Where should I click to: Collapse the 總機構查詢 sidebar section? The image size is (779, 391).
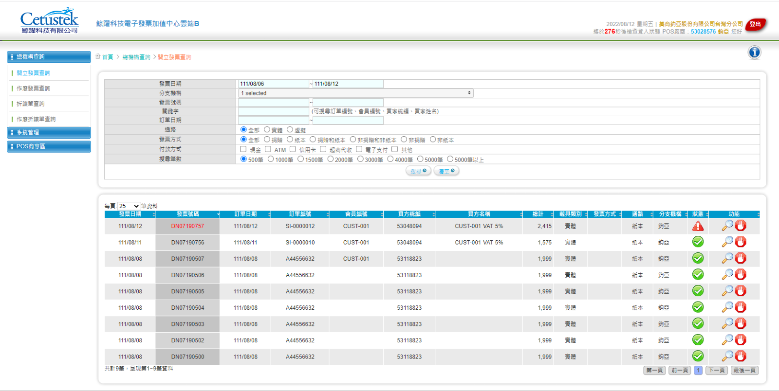(49, 57)
